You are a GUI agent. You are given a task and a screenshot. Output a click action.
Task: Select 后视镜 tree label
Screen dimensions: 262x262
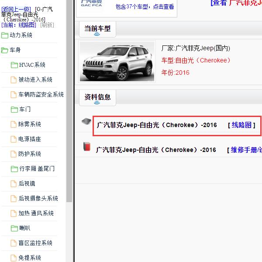click(27, 183)
